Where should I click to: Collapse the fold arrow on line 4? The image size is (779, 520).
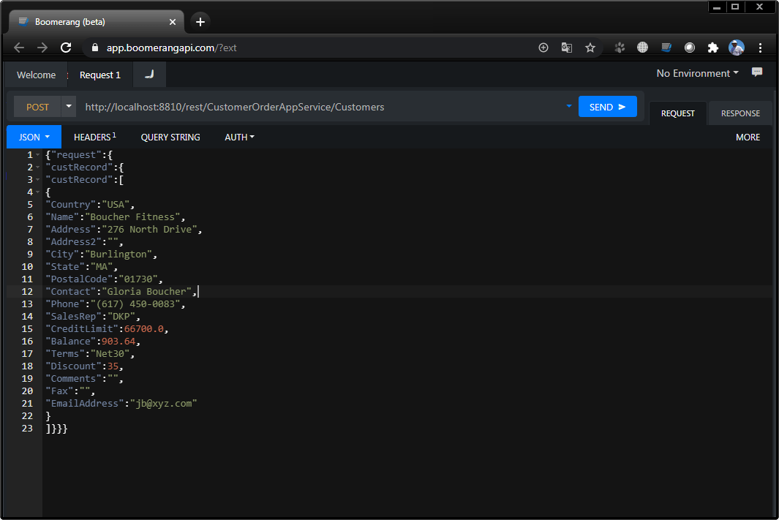(x=38, y=192)
